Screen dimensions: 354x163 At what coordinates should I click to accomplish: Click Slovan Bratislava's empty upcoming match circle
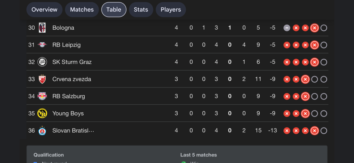(324, 131)
